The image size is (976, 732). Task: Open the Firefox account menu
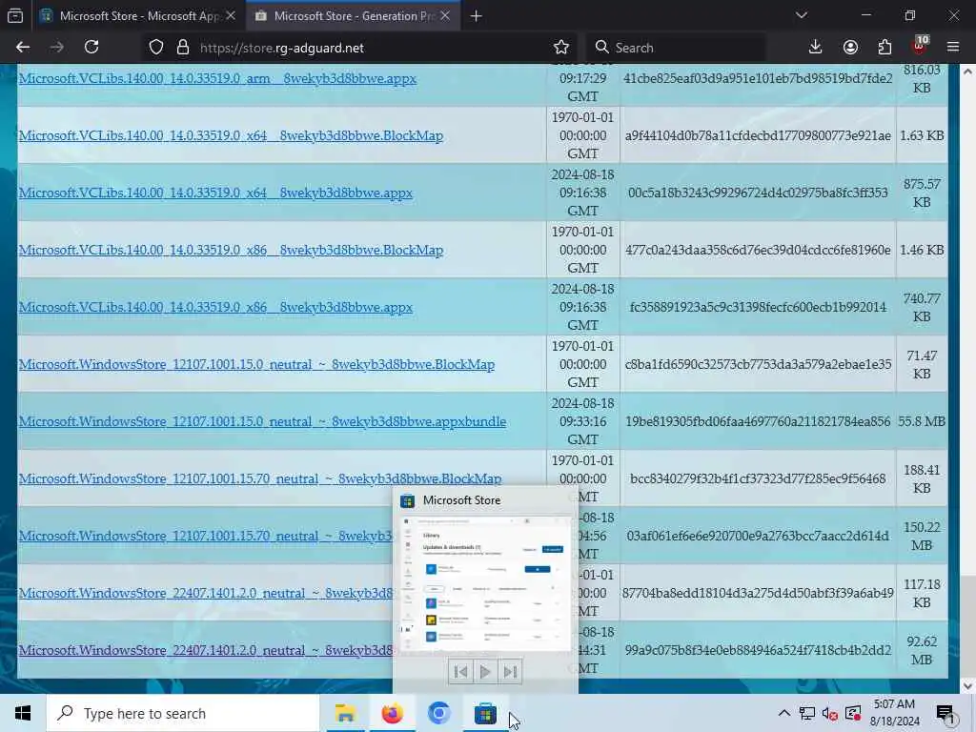point(850,48)
